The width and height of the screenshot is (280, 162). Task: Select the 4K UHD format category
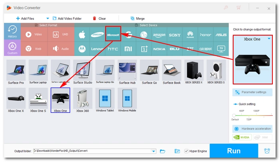tap(61, 34)
